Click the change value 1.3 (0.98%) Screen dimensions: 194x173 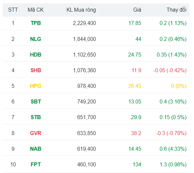point(173,164)
